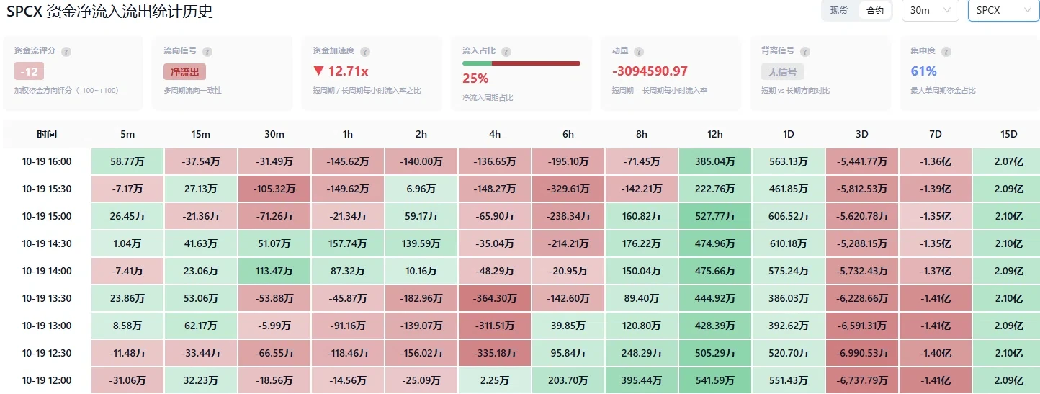The image size is (1040, 394).
Task: Click the -311.51万 cell
Action: (495, 326)
